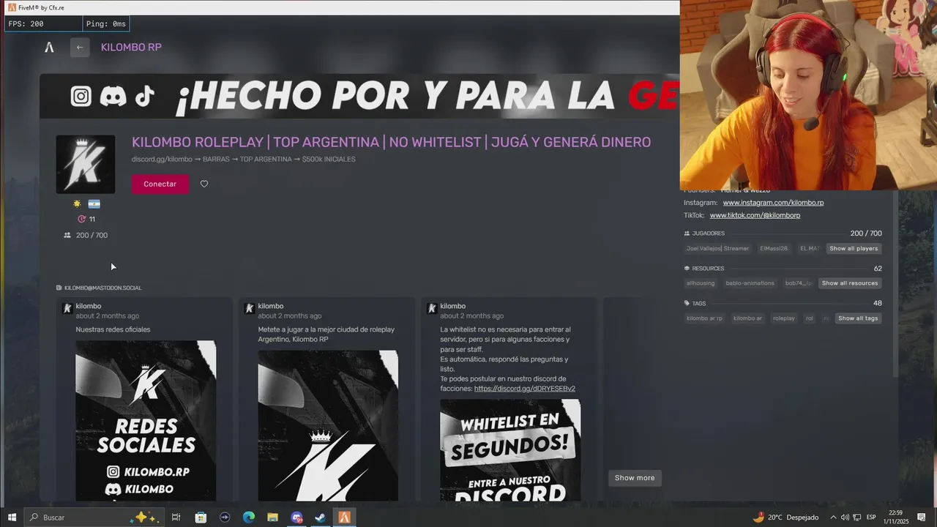Open the Whitelist en Segundos post image
The image size is (937, 527).
click(x=510, y=449)
